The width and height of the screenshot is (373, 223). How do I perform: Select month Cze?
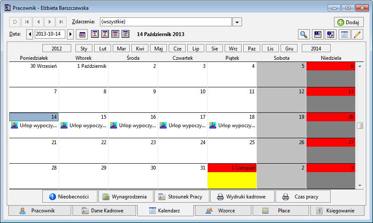(177, 48)
